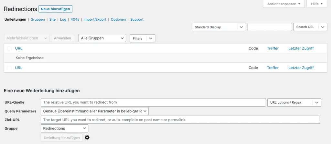This screenshot has width=331, height=144.
Task: Switch to the Log tab
Action: (x=63, y=19)
